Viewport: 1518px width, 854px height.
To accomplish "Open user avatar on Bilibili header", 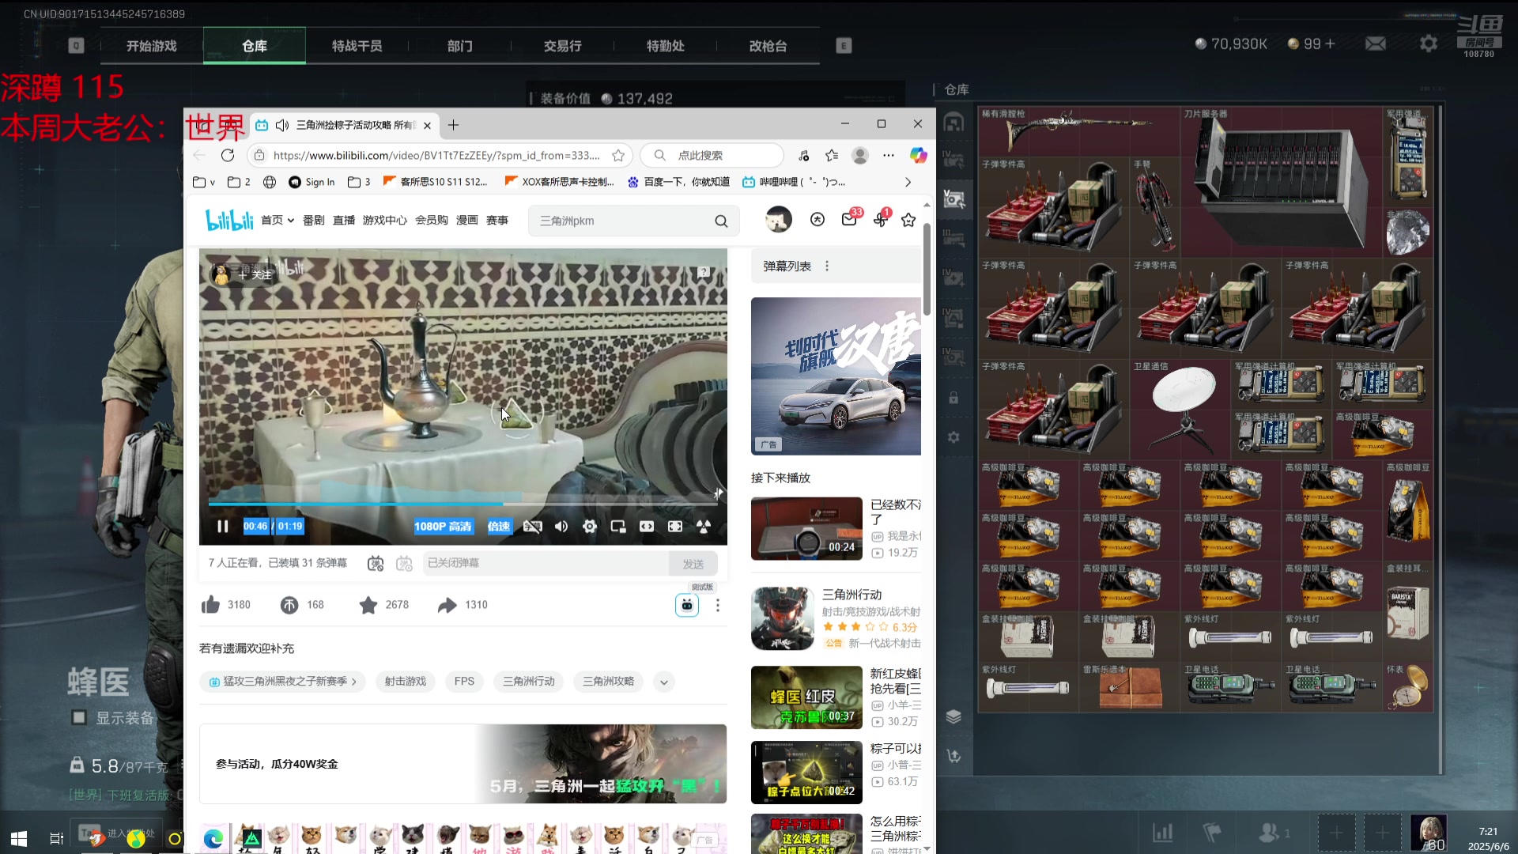I will [779, 220].
